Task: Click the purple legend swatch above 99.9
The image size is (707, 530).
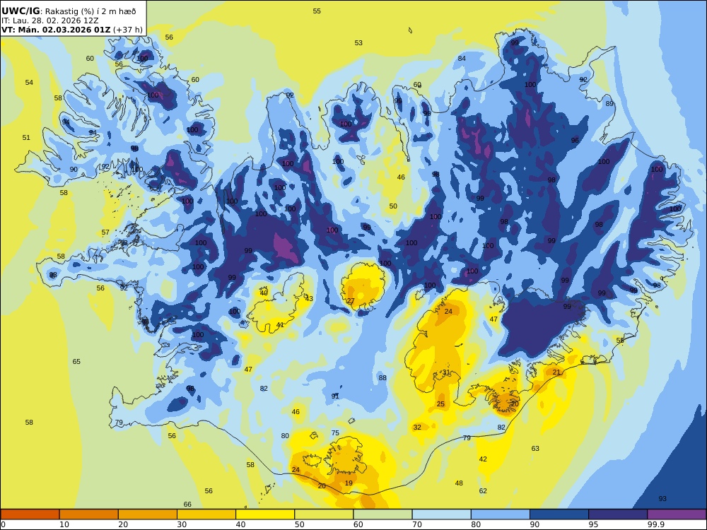Action: click(x=677, y=514)
